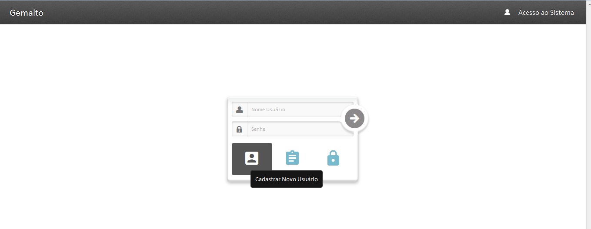Click the blue padlock icon
Viewport: 591px width, 229px height.
333,158
